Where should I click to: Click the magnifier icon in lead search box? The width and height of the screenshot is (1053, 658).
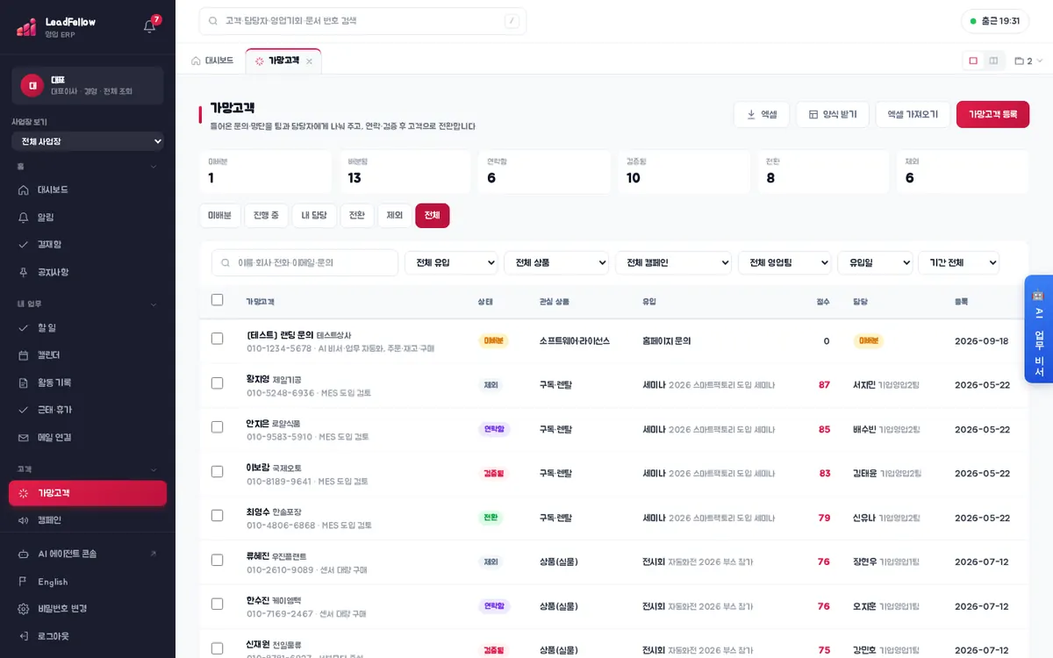[227, 262]
